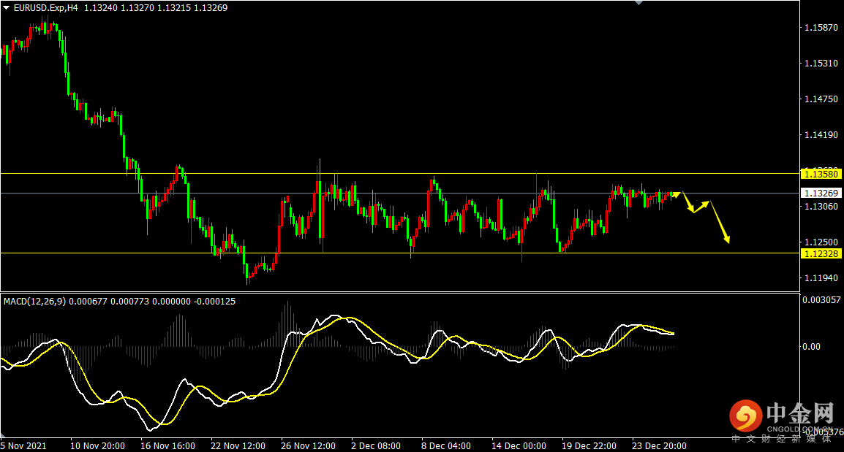Select the white 1.13269 current price tag
The width and height of the screenshot is (844, 452).
(821, 194)
